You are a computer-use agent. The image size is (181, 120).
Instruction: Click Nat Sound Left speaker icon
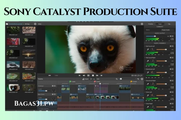(148, 50)
